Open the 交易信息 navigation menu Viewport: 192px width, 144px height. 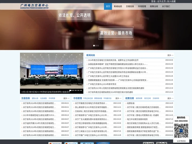pyautogui.click(x=130, y=6)
